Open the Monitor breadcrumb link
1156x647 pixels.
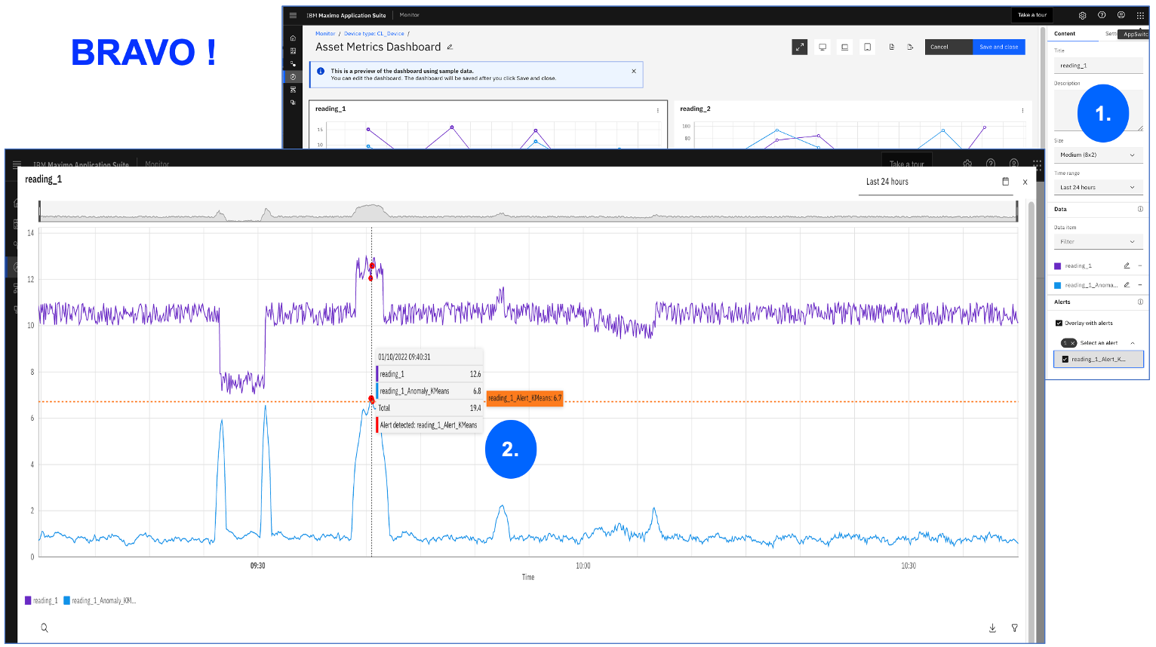click(325, 34)
